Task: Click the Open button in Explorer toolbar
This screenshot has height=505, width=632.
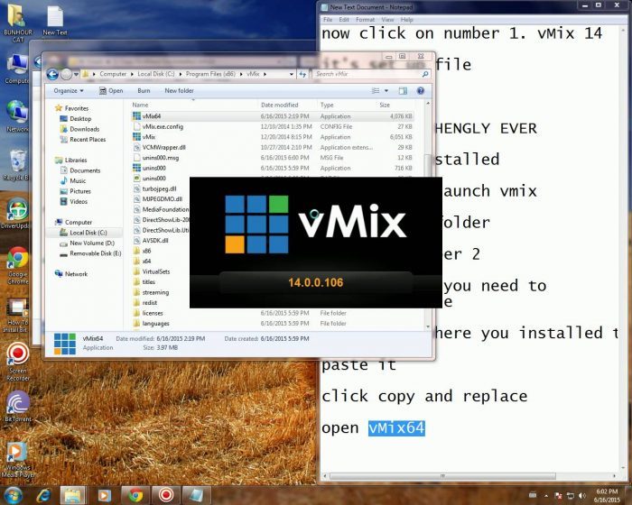Action: point(111,90)
